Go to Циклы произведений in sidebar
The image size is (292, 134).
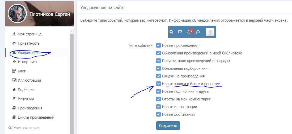tap(36, 117)
